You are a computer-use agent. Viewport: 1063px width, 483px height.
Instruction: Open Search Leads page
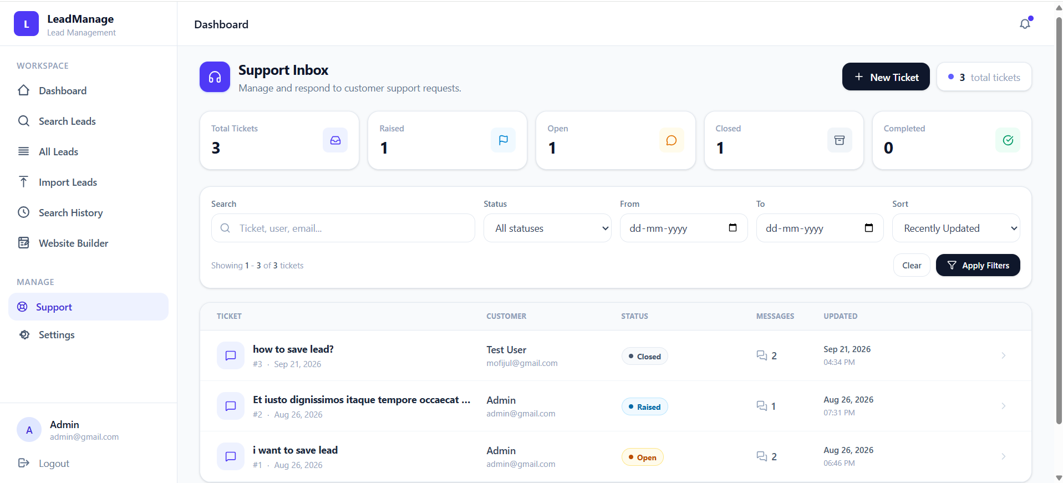(x=88, y=121)
